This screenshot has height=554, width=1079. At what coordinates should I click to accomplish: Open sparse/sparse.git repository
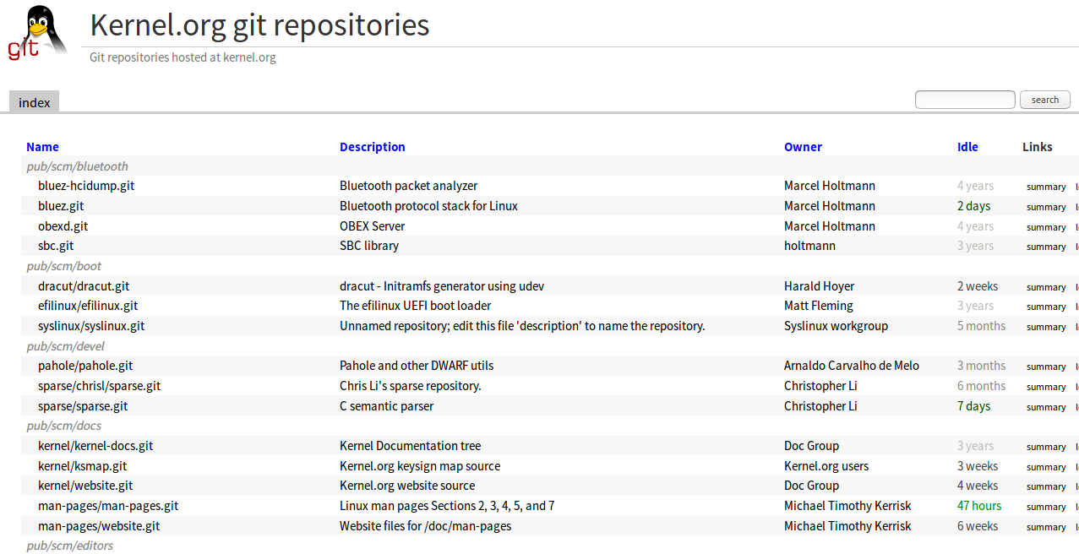(83, 406)
